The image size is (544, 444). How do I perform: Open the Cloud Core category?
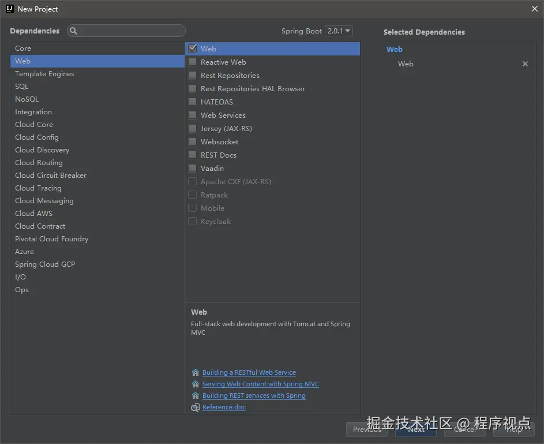(97, 125)
